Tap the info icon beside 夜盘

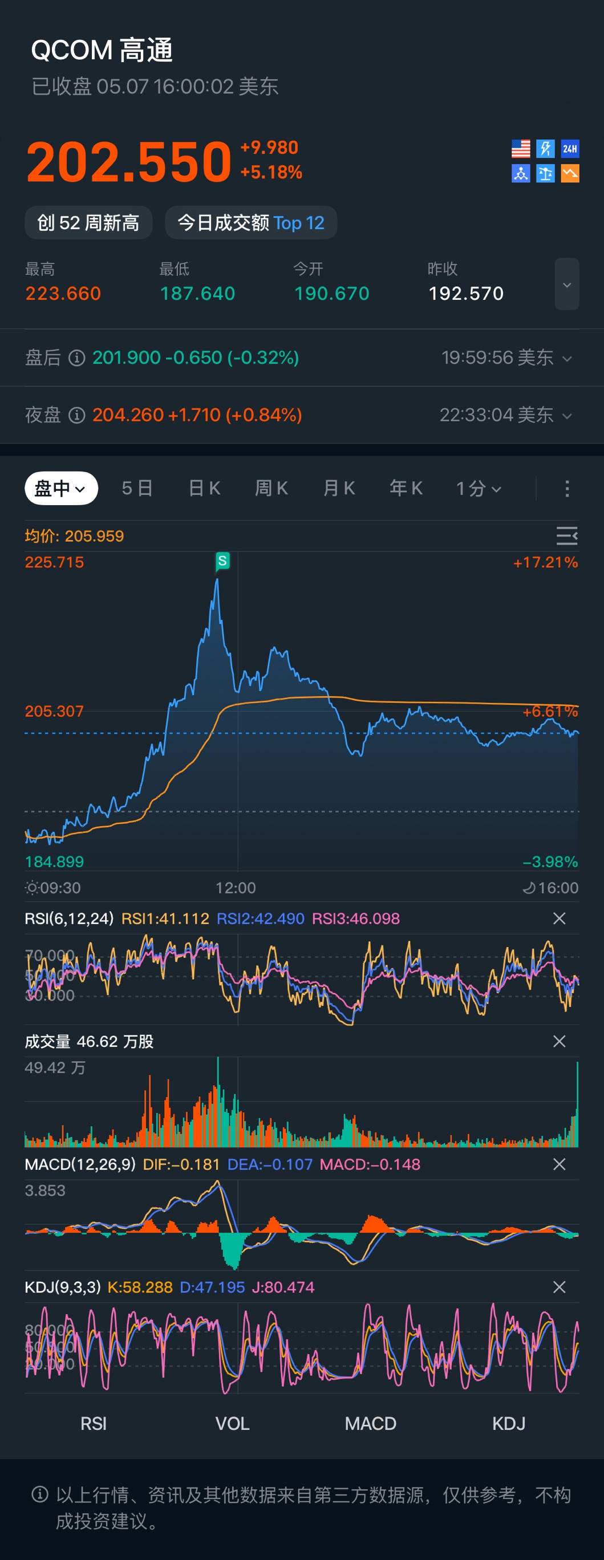(x=76, y=416)
